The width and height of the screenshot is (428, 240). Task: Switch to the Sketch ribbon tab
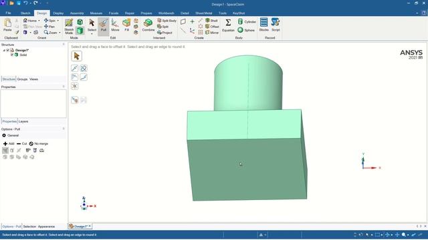(x=25, y=13)
